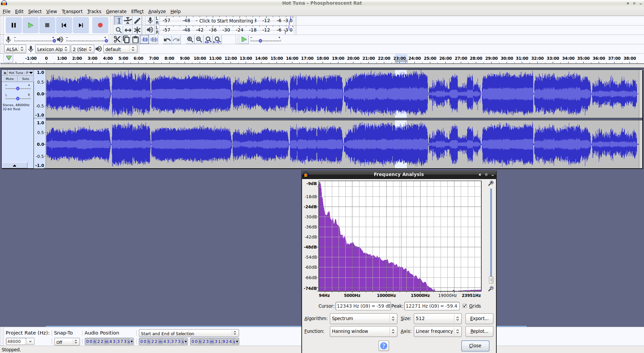This screenshot has height=353, width=644.
Task: Open Start and End of Selection dropdown
Action: coord(189,333)
